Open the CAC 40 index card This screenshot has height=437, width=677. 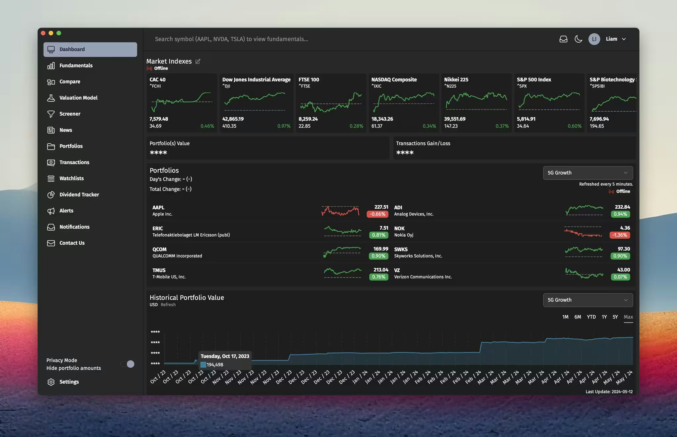[x=182, y=103]
